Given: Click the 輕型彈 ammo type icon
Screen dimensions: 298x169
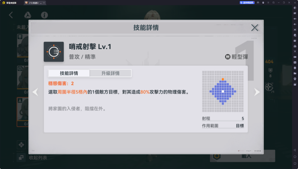Looking at the screenshot, I should pyautogui.click(x=228, y=57).
